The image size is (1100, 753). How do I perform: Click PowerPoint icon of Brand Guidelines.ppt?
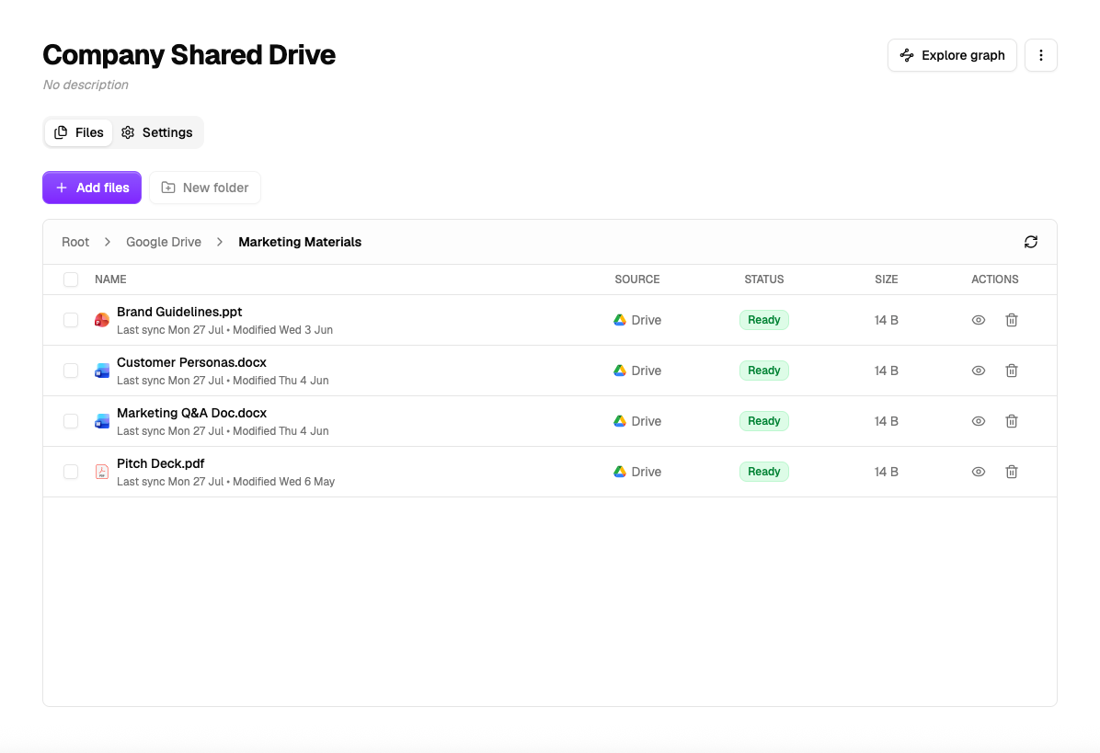102,320
